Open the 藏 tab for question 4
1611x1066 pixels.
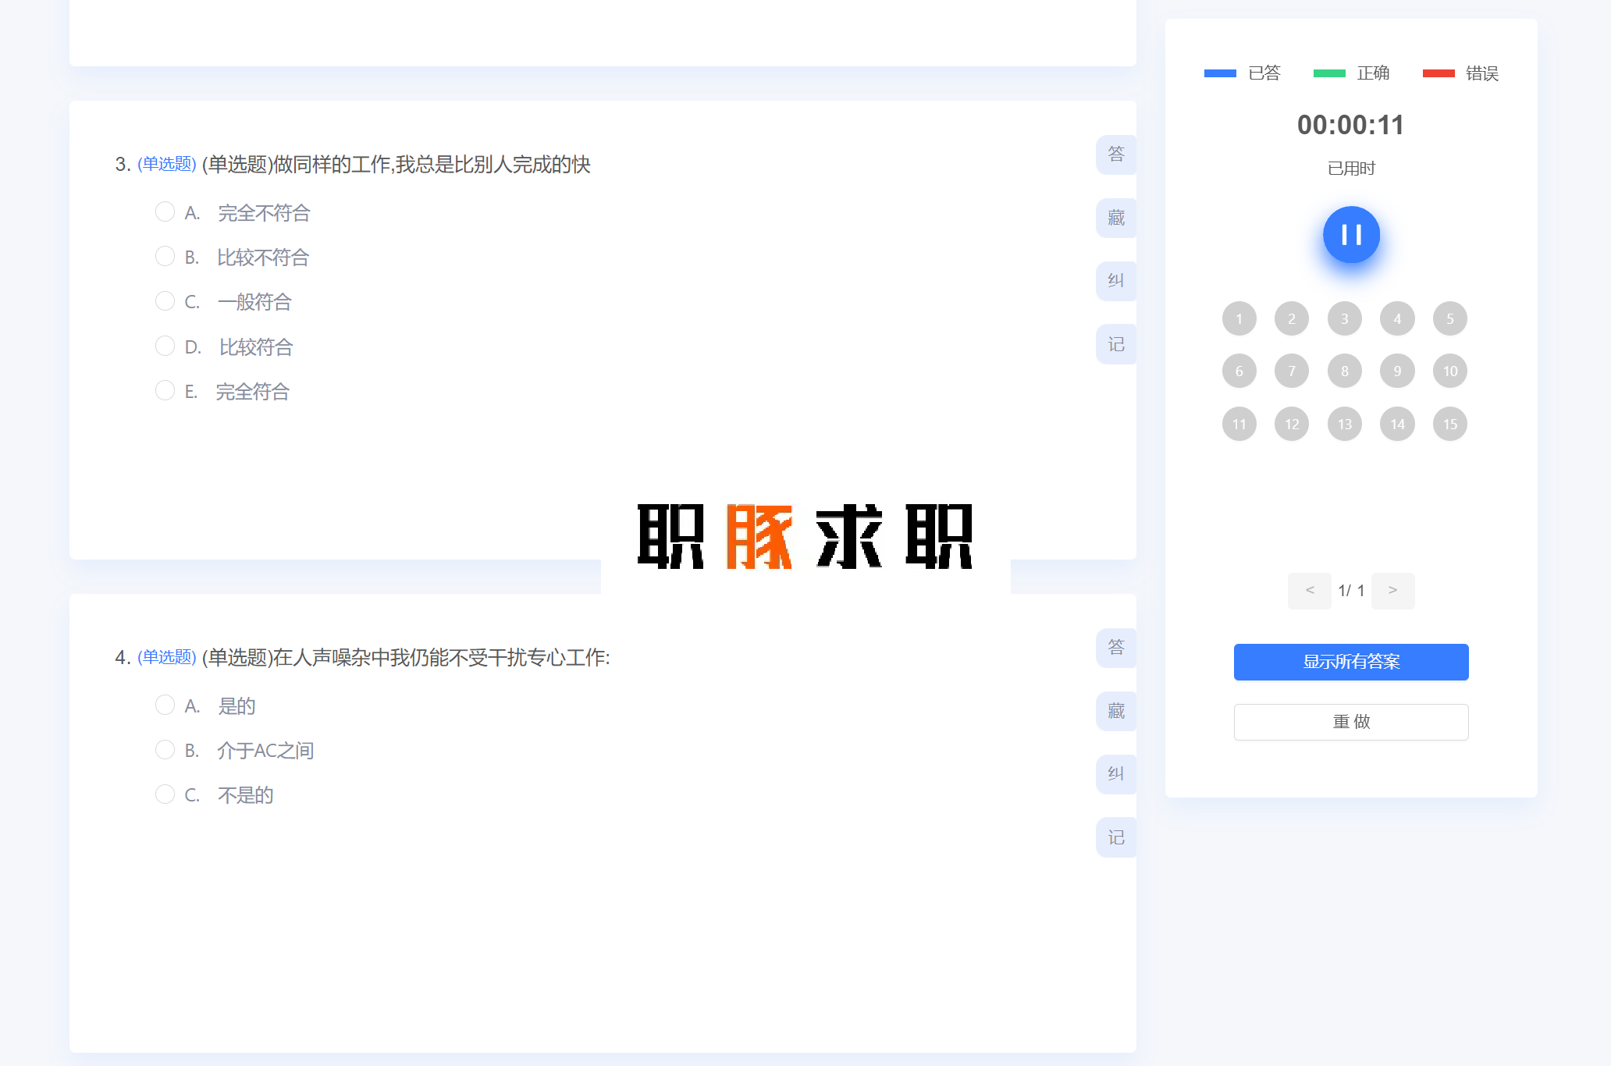(x=1116, y=711)
